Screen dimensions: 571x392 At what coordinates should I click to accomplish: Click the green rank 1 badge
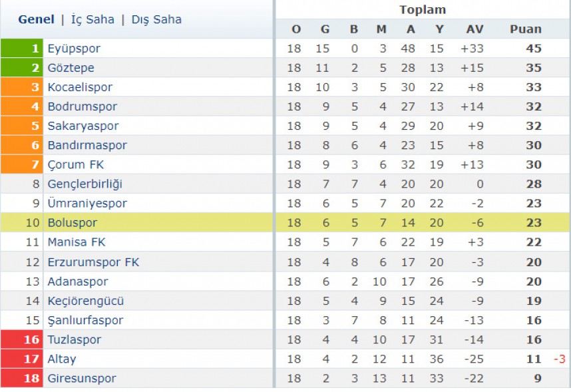22,49
